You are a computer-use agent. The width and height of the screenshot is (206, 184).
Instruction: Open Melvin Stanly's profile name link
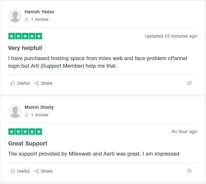point(39,107)
